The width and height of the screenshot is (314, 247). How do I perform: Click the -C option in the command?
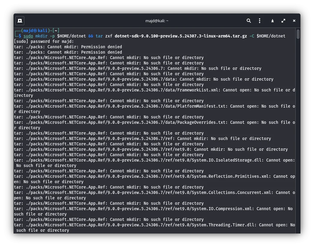pos(252,36)
